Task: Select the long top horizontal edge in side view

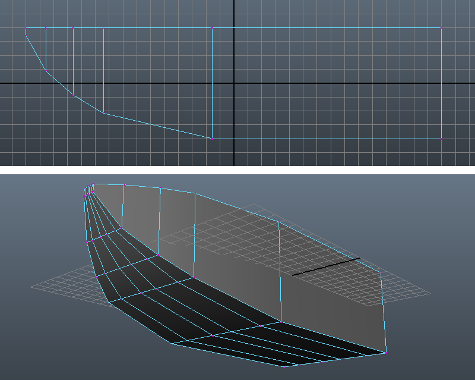Action: [x=327, y=27]
